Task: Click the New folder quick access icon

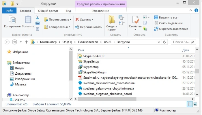Action: point(12,3)
